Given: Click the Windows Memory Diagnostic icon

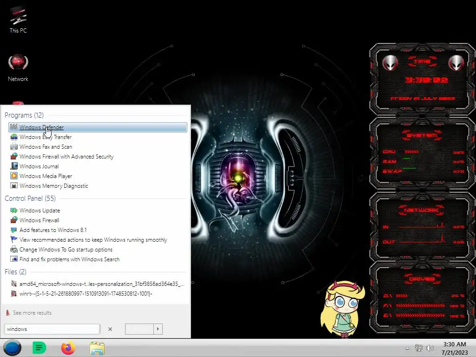Looking at the screenshot, I should point(13,185).
